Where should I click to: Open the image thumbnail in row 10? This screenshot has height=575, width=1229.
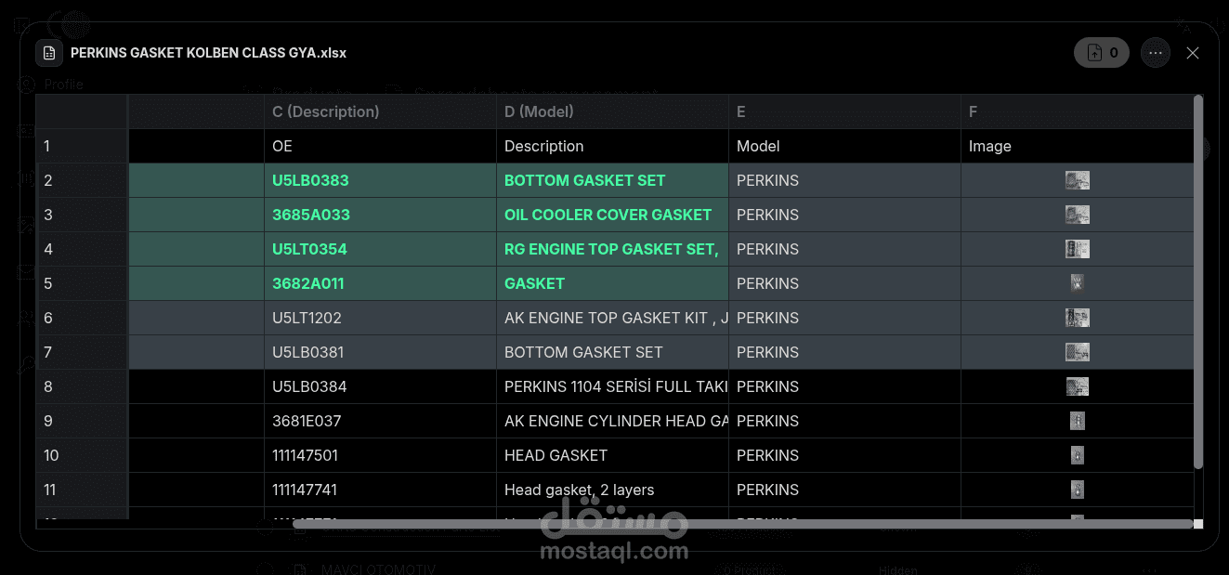pyautogui.click(x=1078, y=455)
